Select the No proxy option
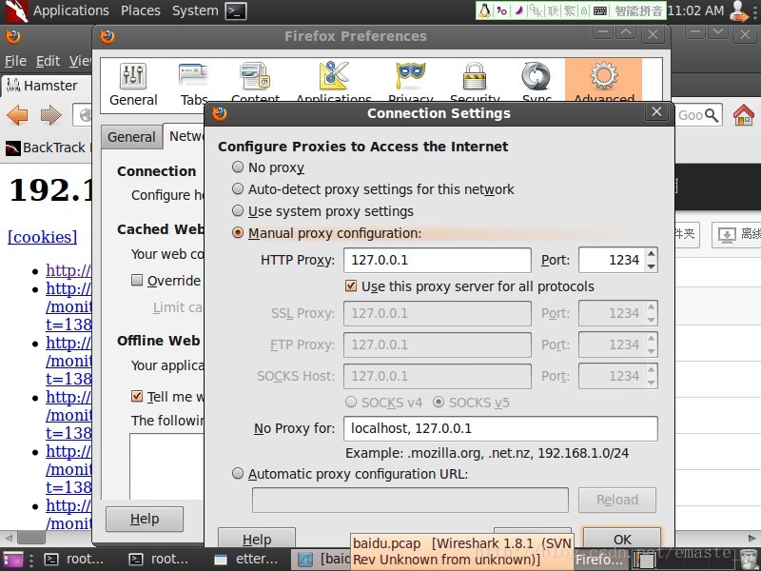 (238, 167)
